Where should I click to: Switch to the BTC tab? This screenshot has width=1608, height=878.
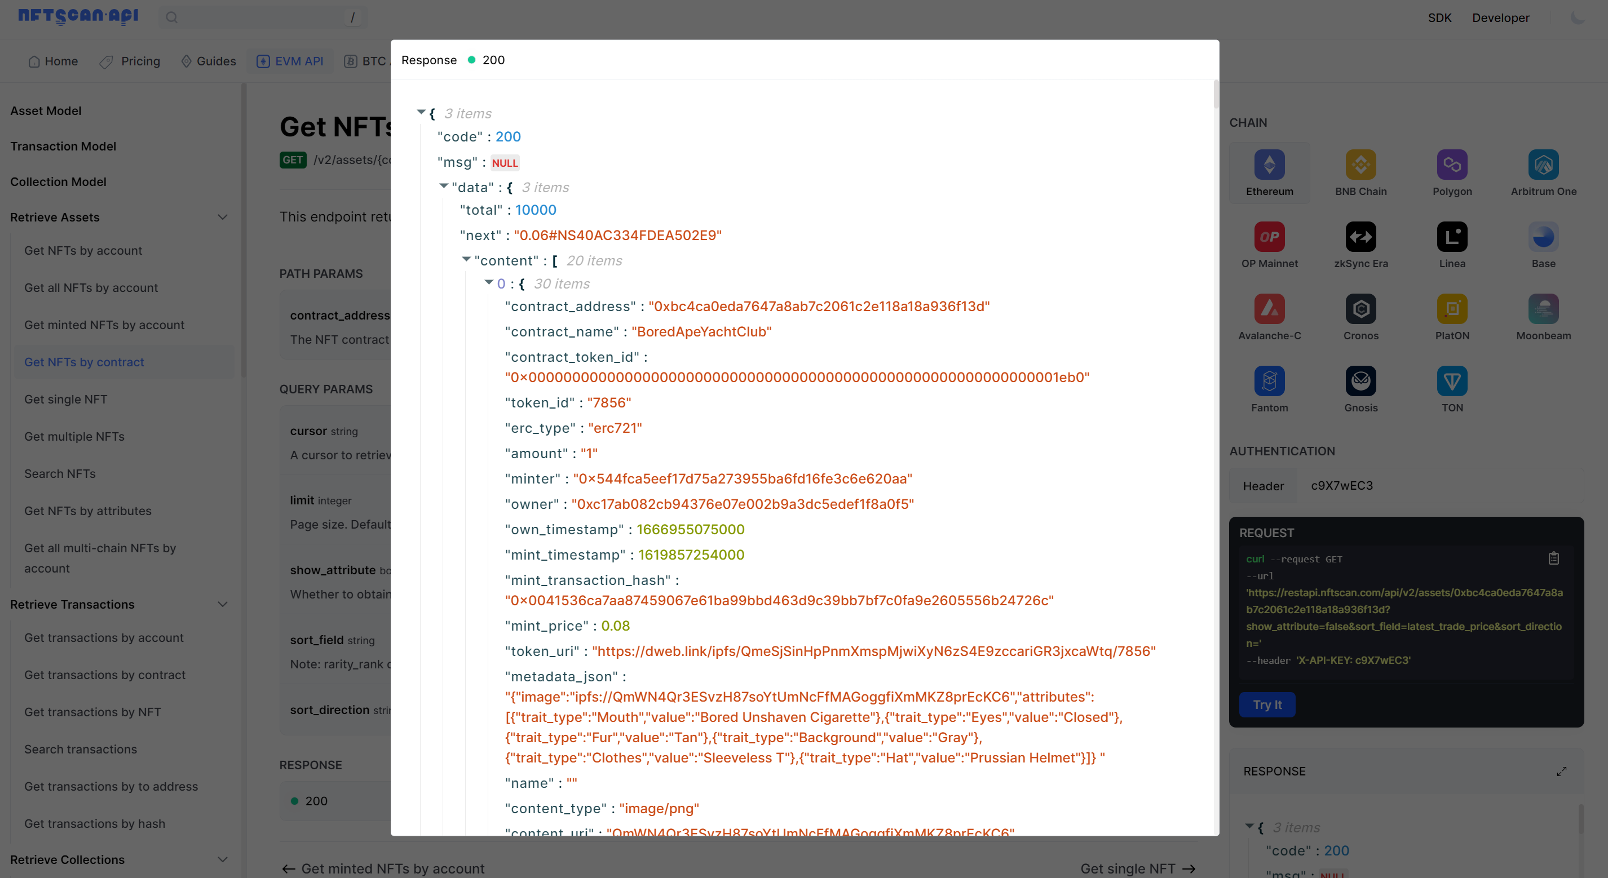[x=366, y=61]
